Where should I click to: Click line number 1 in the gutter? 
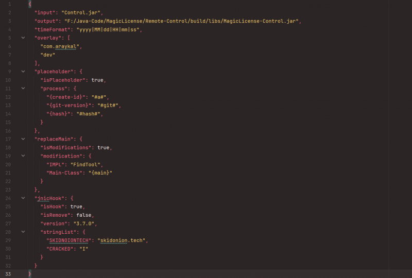9,4
